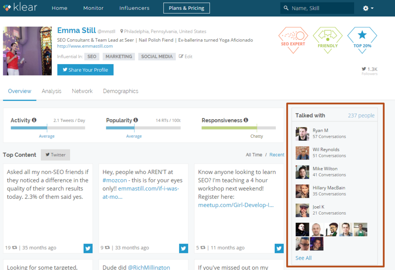Open the settings gear dropdown

(368, 8)
